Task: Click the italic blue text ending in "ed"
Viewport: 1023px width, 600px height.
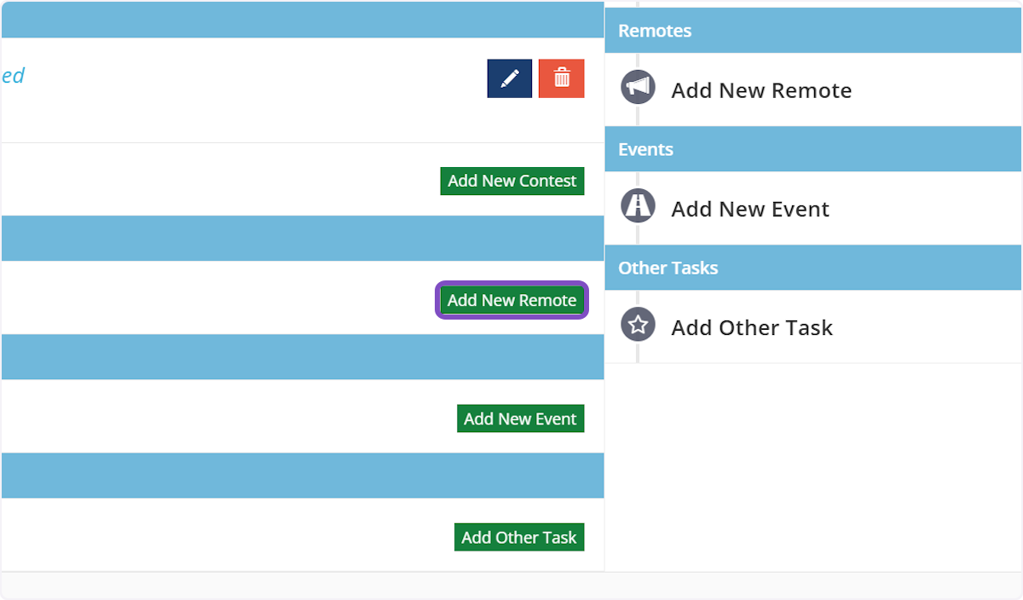Action: pos(13,76)
